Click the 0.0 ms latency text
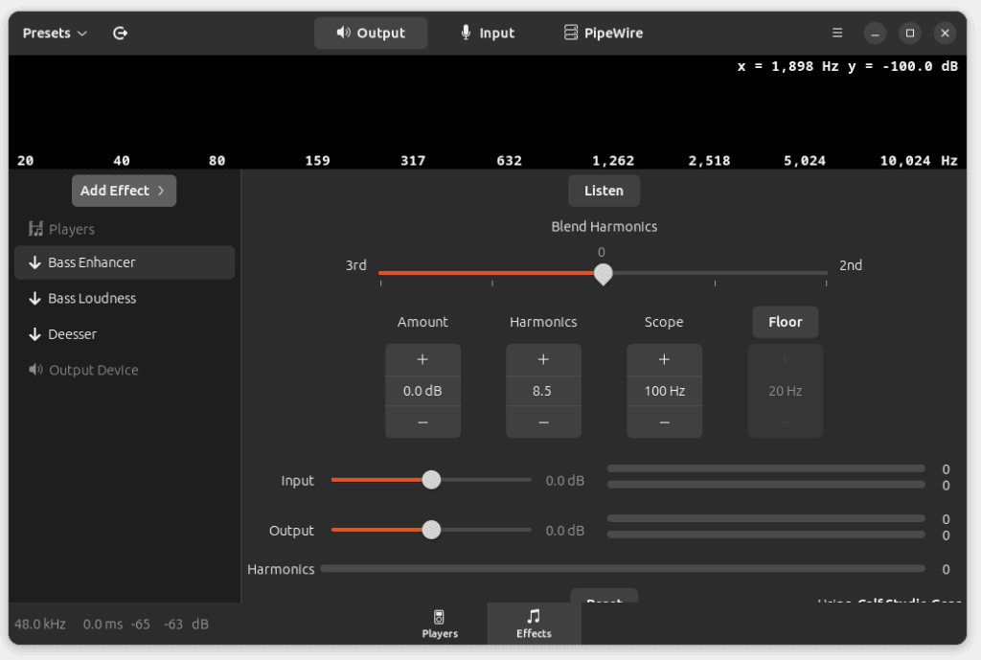 tap(103, 625)
